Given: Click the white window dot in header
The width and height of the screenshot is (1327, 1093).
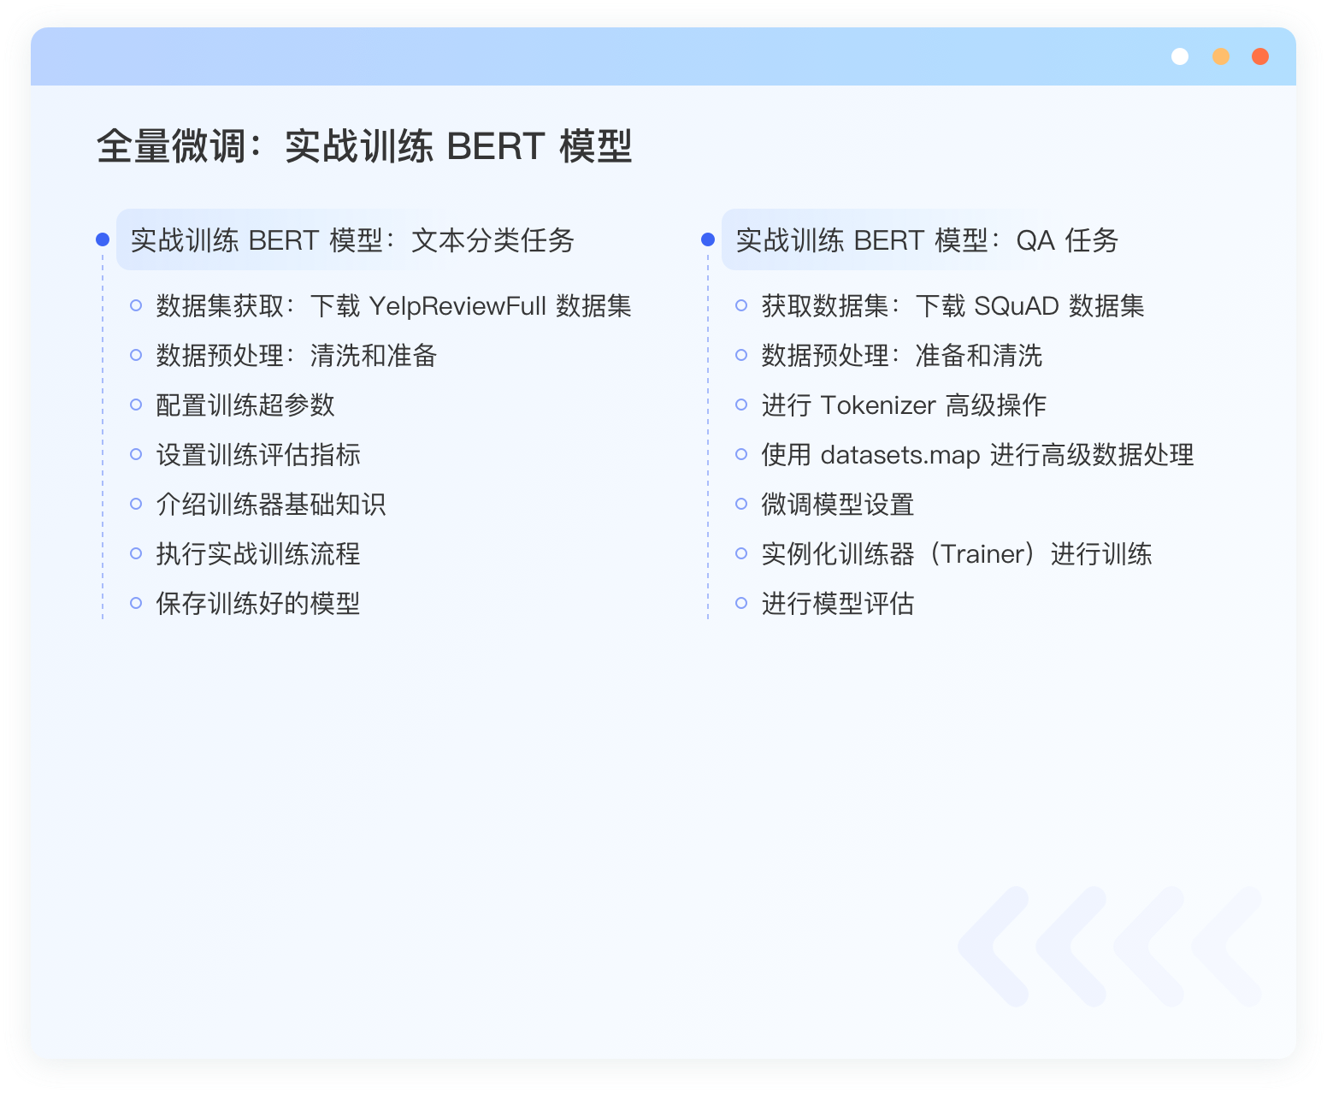Looking at the screenshot, I should tap(1180, 56).
